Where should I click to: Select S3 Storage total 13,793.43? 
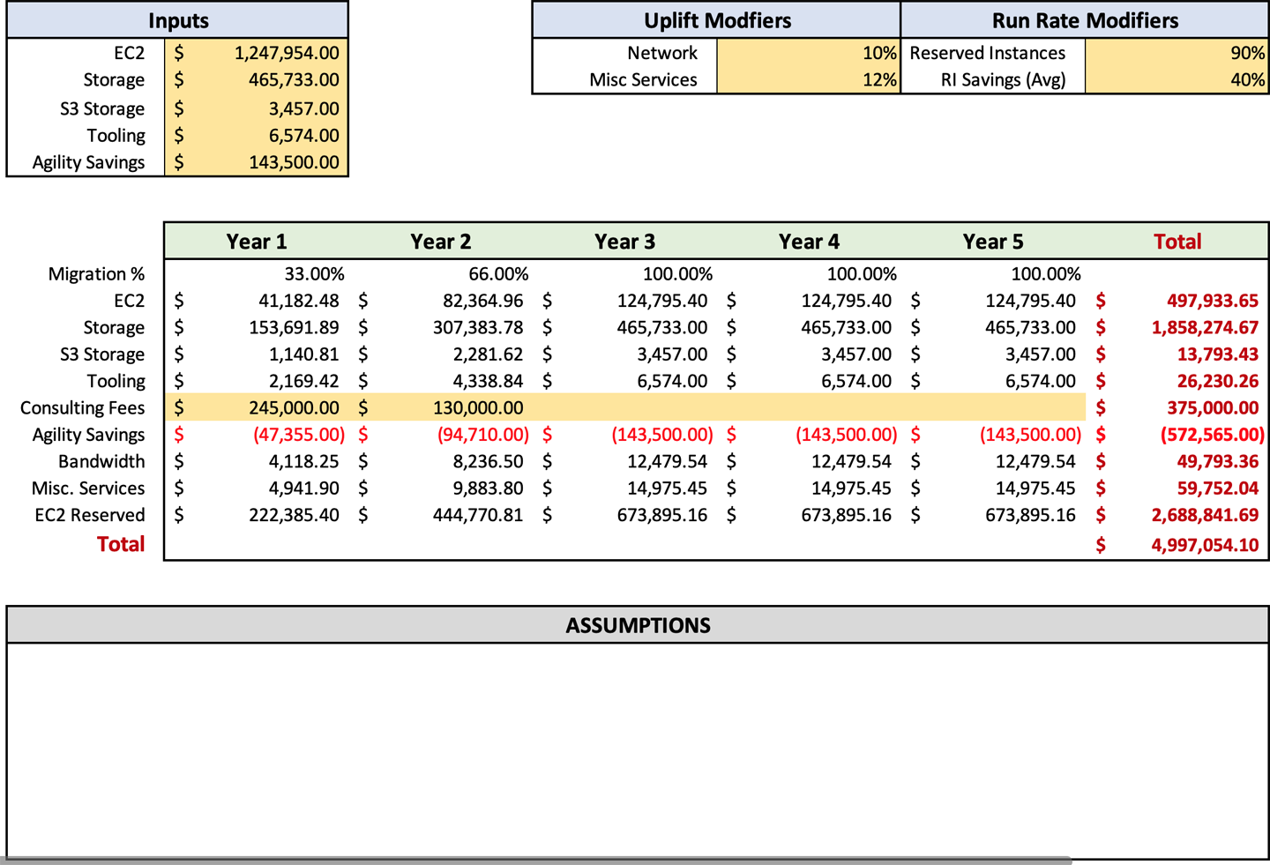[x=1217, y=354]
